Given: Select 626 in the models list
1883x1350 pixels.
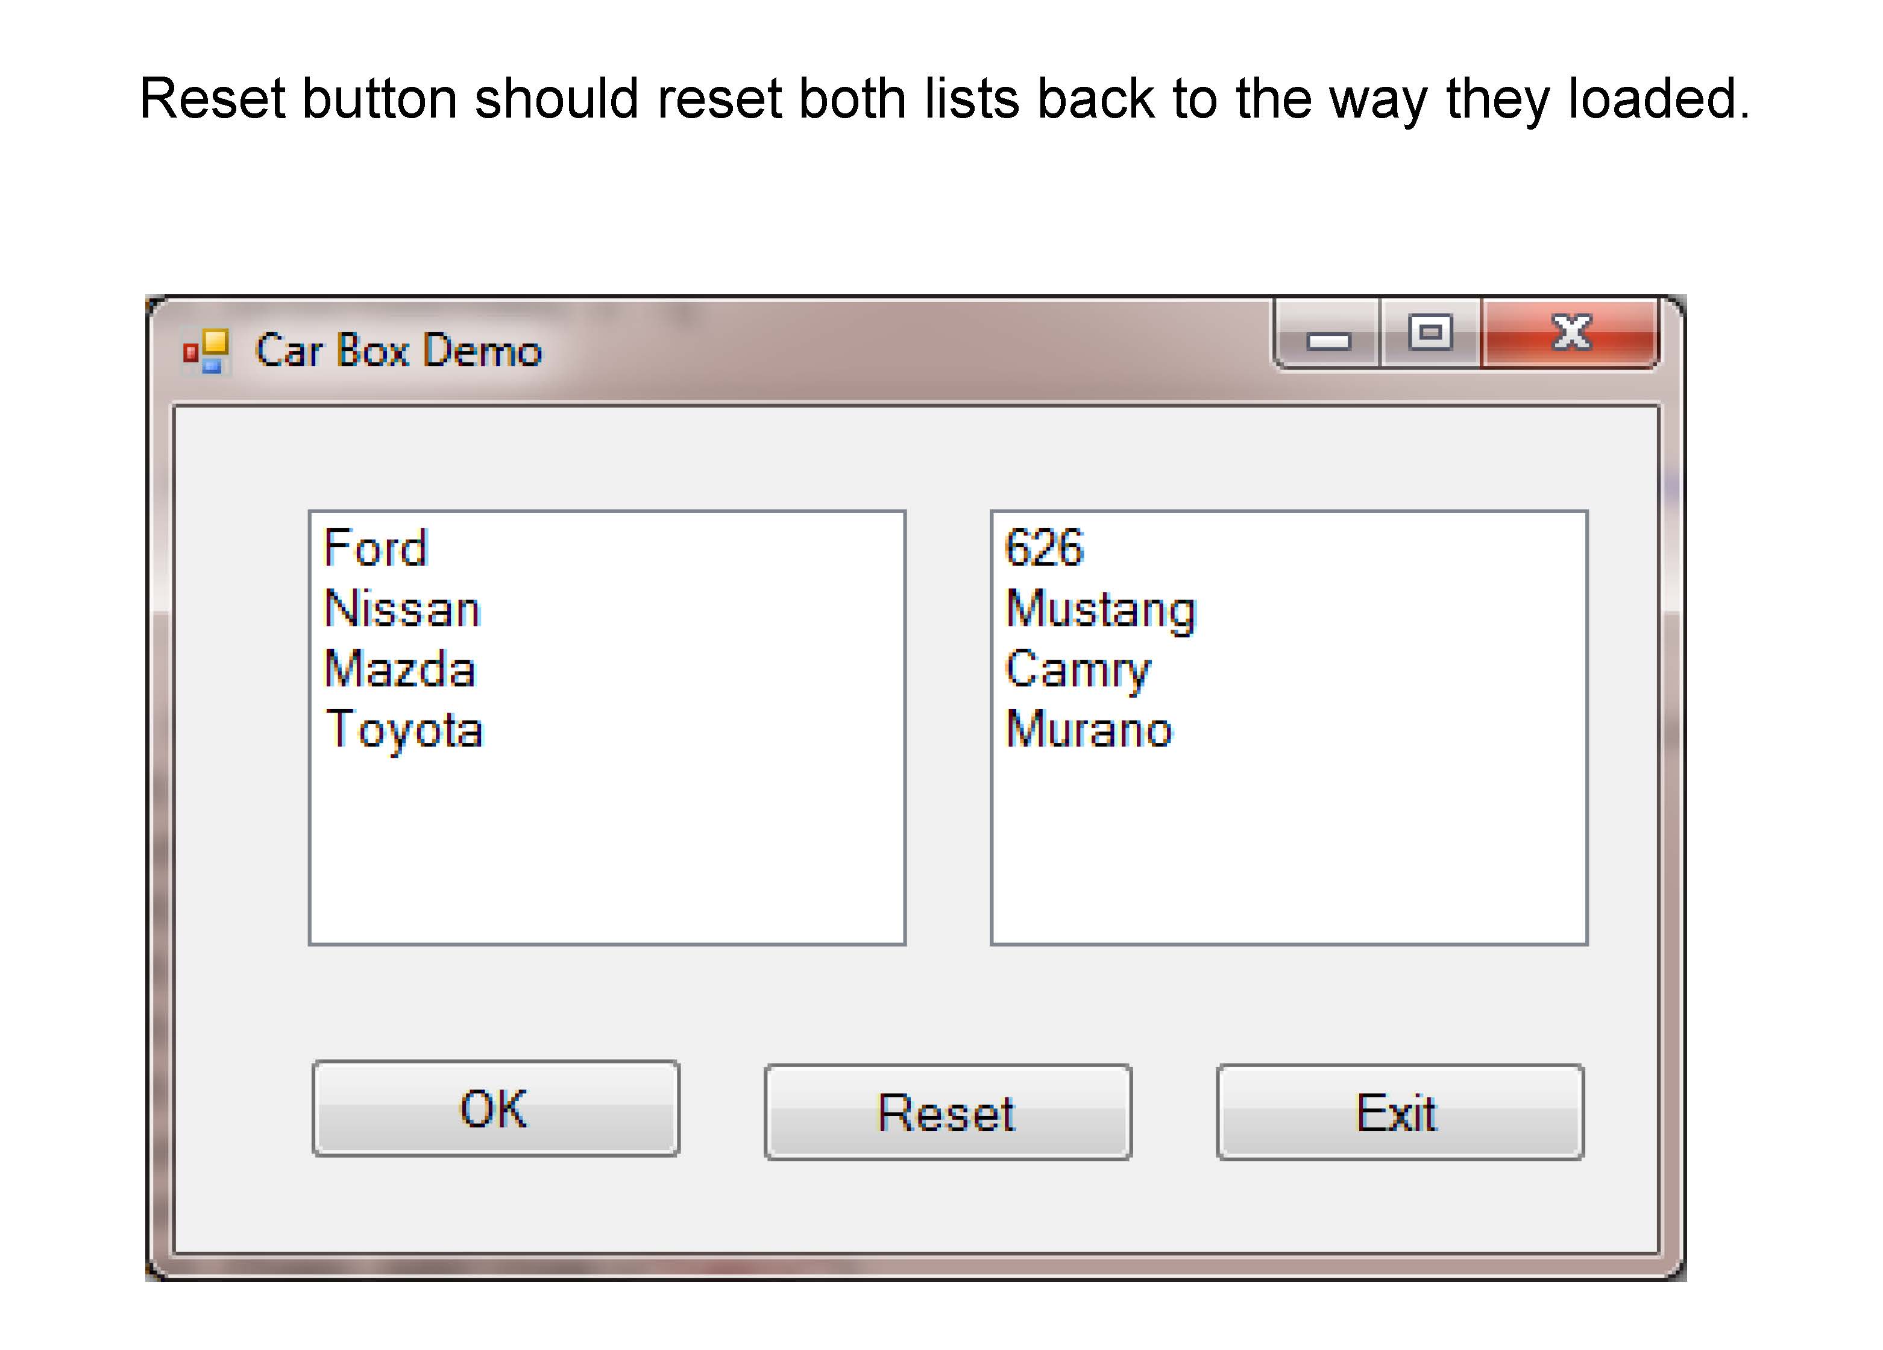Looking at the screenshot, I should click(1045, 548).
